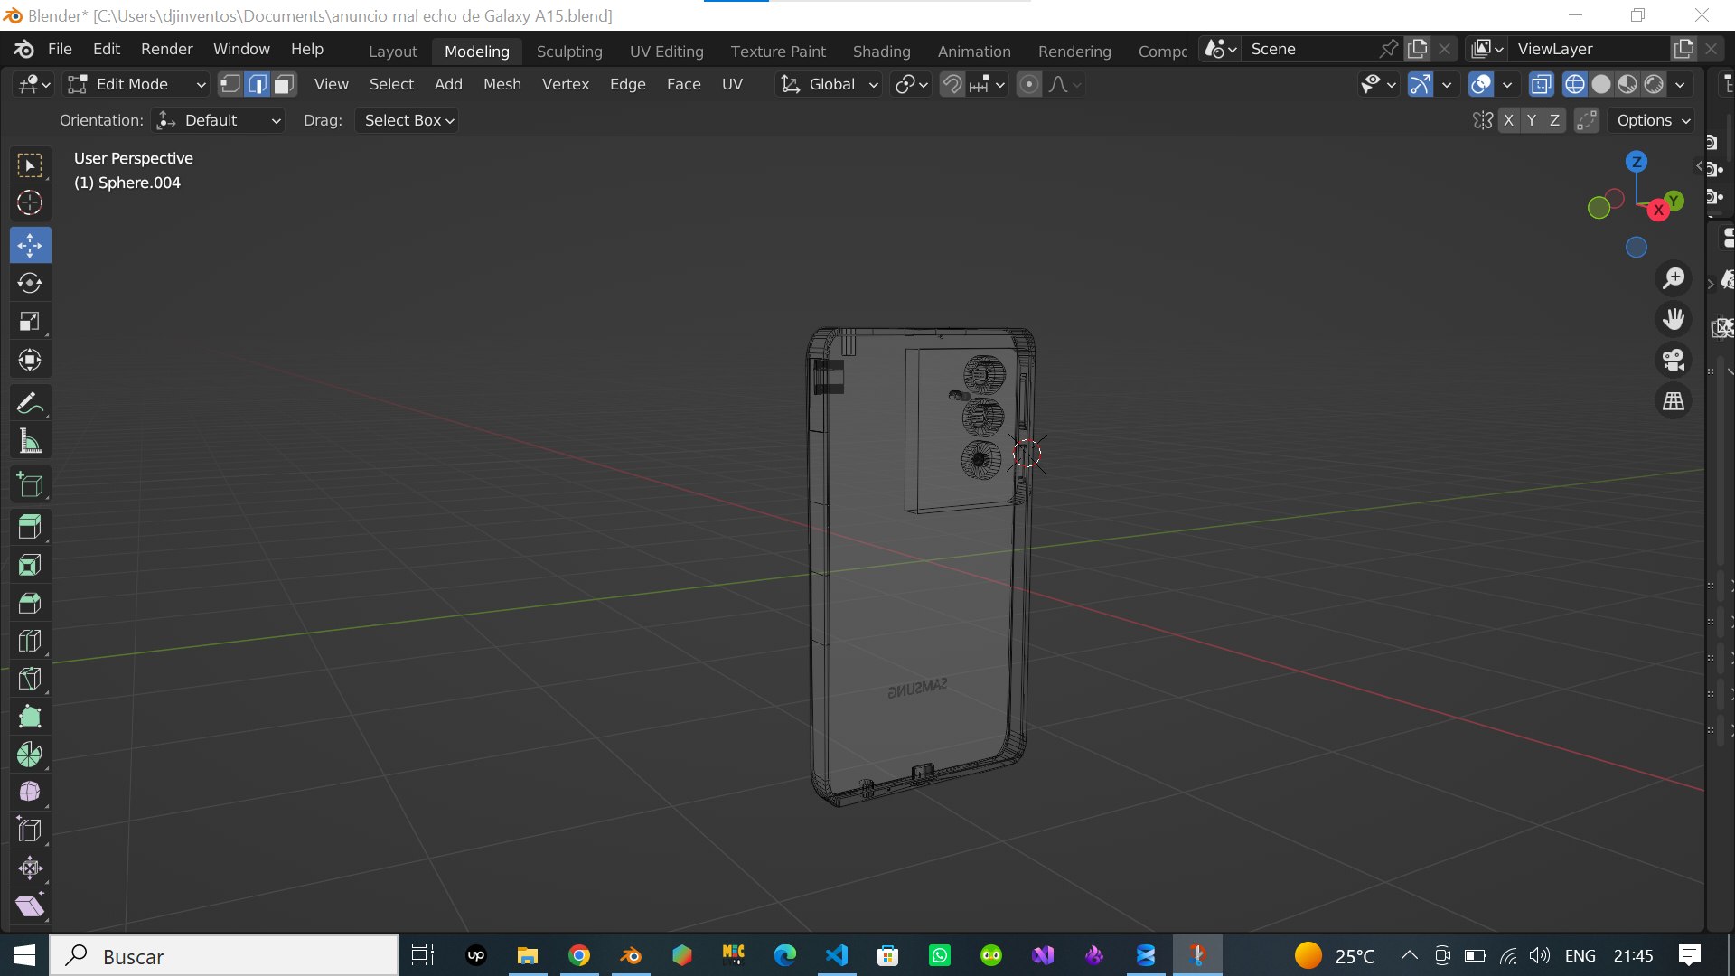Switch to the Sculpting workspace tab
1735x976 pixels.
pos(569,52)
